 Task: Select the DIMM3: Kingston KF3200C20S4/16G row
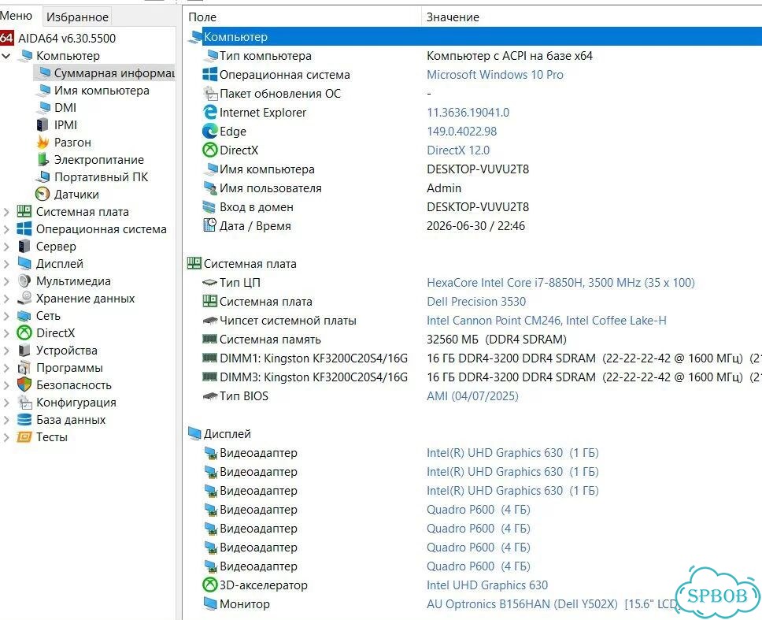(473, 377)
